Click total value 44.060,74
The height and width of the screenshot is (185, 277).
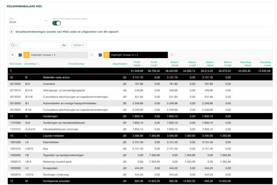point(189,71)
